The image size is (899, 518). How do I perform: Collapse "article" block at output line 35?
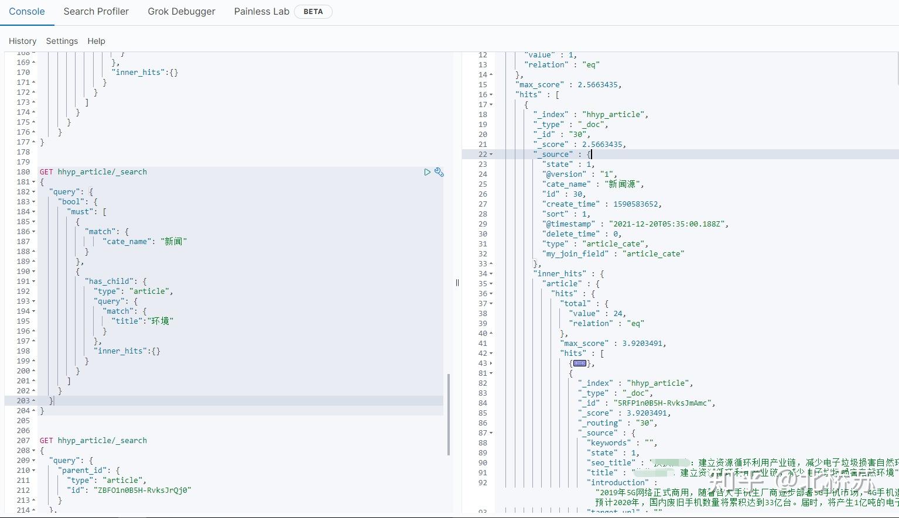(491, 284)
